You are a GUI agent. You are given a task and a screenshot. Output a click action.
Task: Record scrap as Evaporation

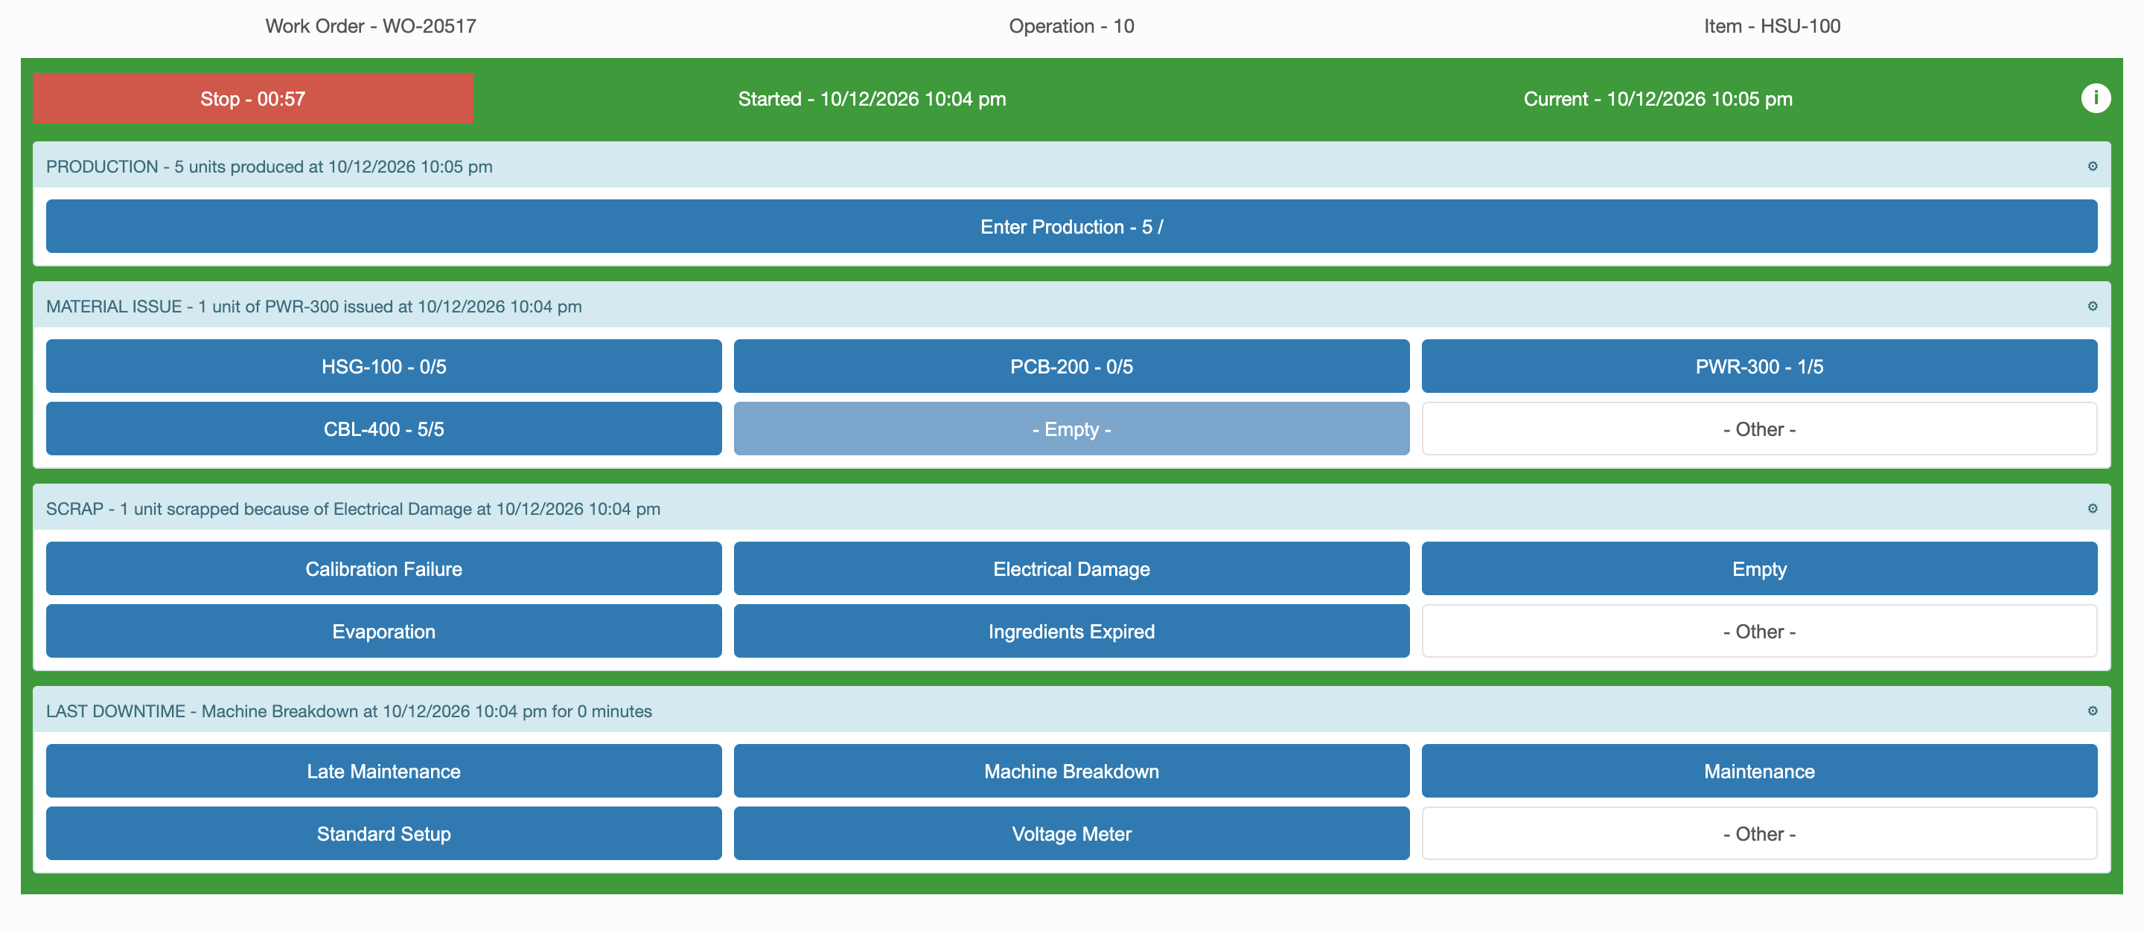(383, 630)
